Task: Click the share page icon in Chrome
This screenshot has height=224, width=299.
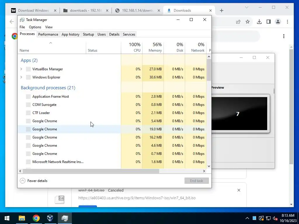Action: tap(238, 22)
